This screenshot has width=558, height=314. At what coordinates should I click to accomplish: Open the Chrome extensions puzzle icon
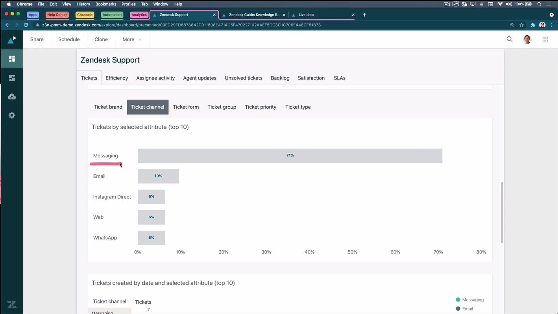(x=533, y=25)
